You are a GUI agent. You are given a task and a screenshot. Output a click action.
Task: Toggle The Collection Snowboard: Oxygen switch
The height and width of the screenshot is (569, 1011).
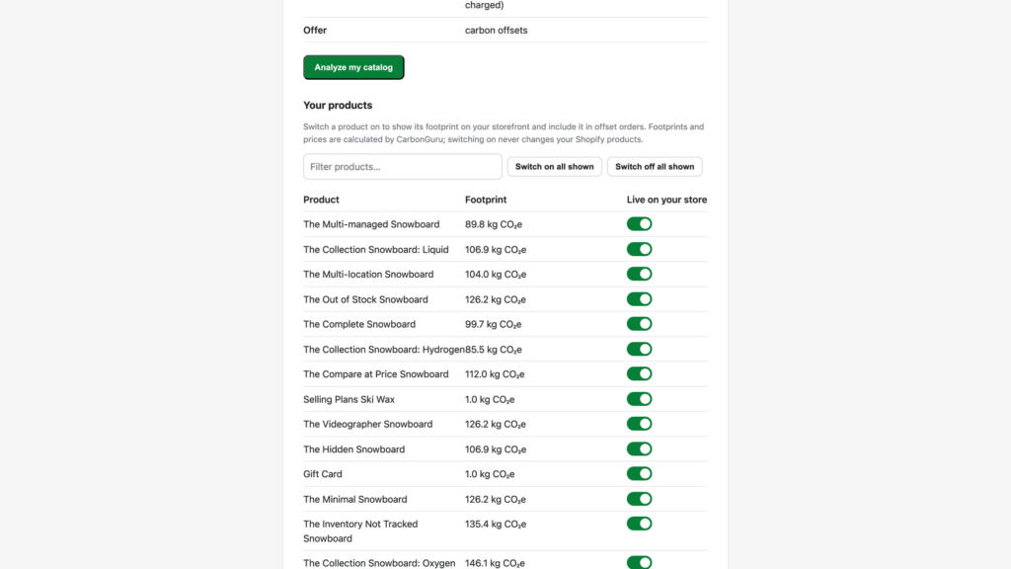click(639, 562)
